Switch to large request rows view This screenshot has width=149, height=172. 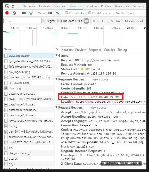coord(50,13)
